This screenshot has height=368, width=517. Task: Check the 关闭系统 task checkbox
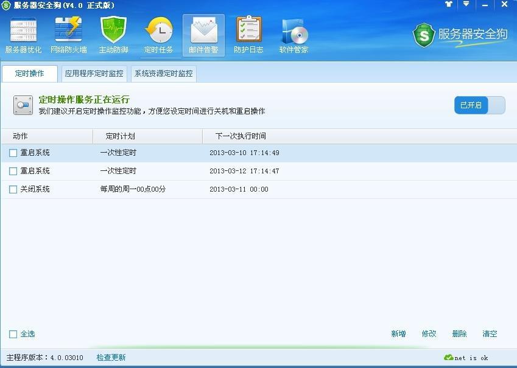tap(12, 189)
